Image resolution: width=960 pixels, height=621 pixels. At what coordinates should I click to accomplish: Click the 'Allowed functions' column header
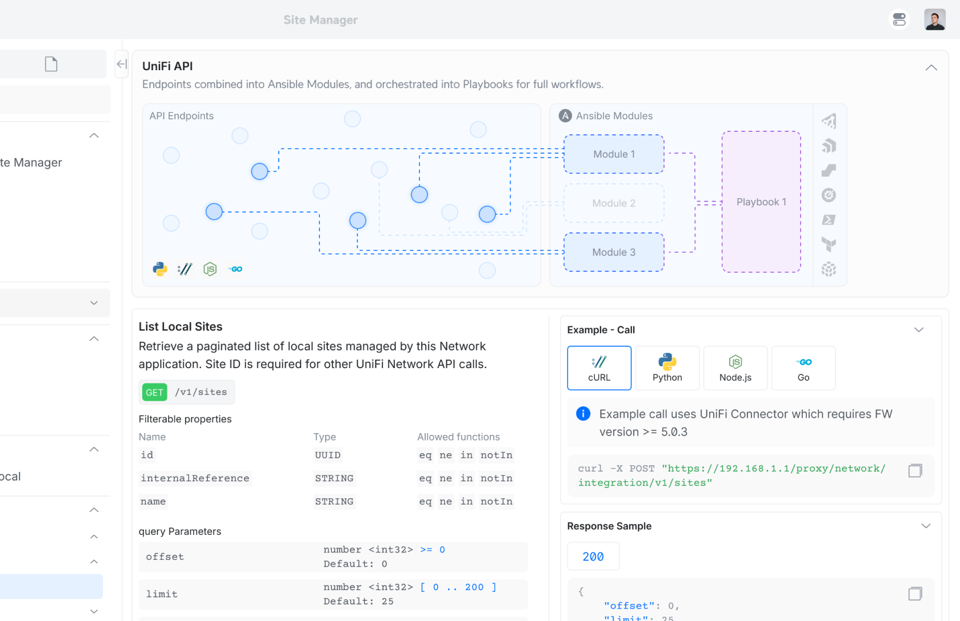click(458, 437)
